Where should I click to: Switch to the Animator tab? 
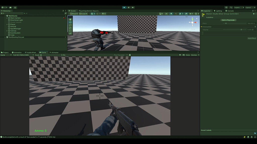click(x=54, y=52)
